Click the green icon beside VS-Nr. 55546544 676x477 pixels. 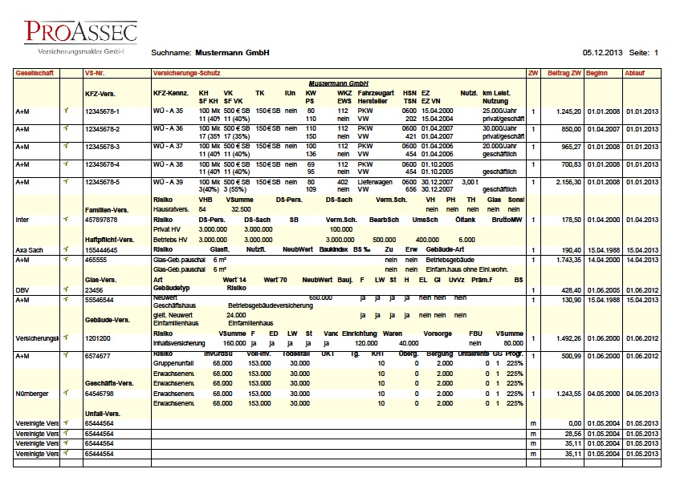point(66,299)
